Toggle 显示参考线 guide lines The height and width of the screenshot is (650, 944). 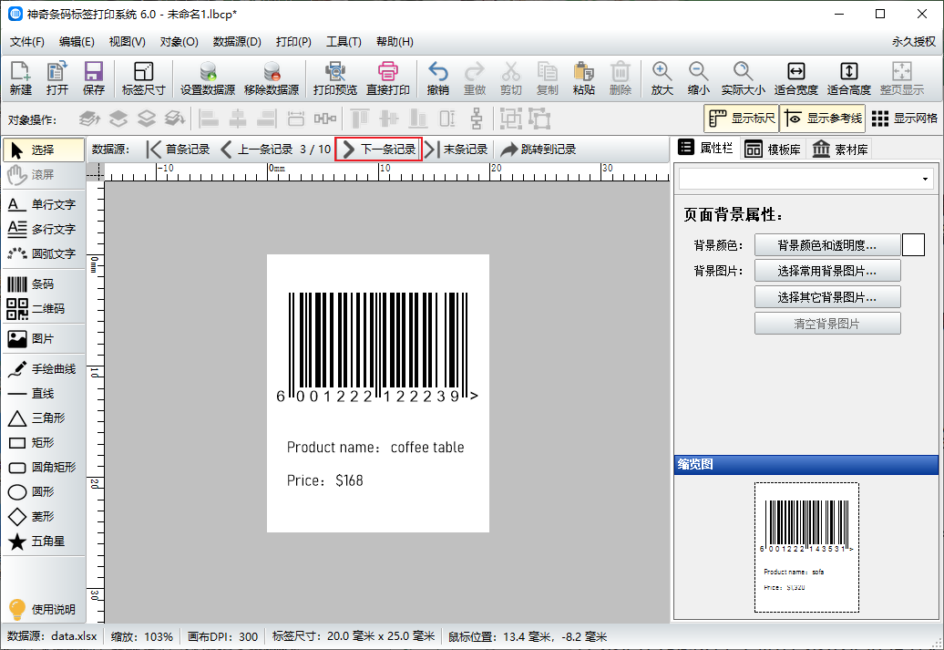point(823,119)
